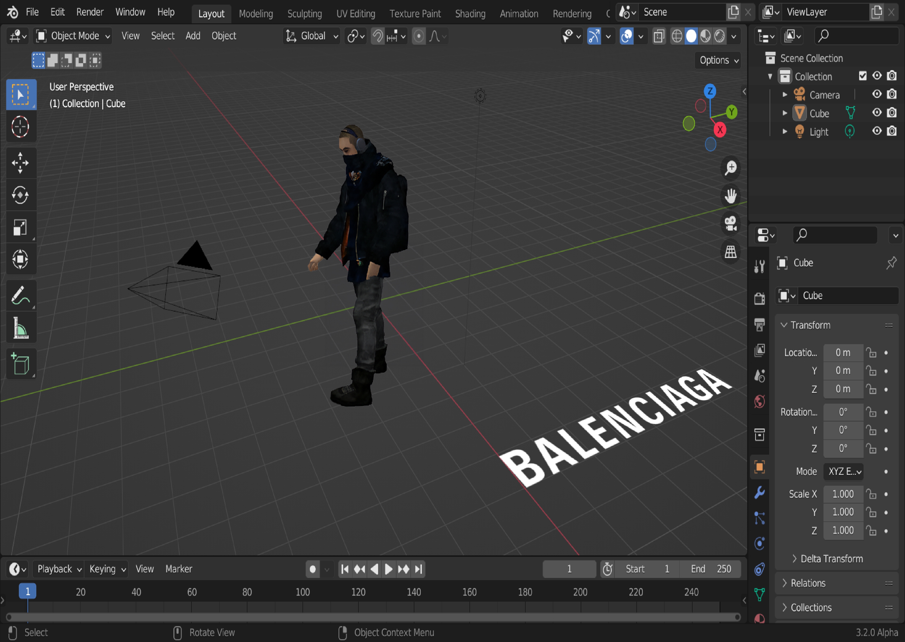This screenshot has height=642, width=905.
Task: Open the Physics properties tab
Action: click(760, 544)
